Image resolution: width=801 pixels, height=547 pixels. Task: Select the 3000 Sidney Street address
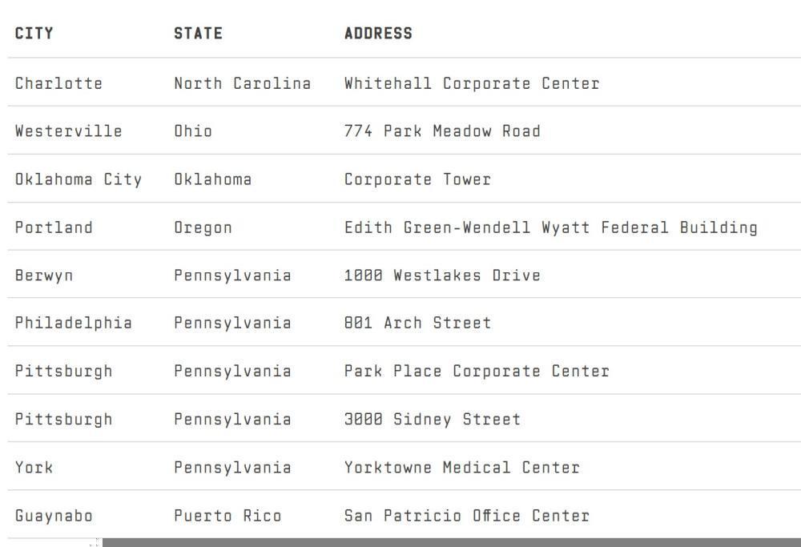coord(432,420)
